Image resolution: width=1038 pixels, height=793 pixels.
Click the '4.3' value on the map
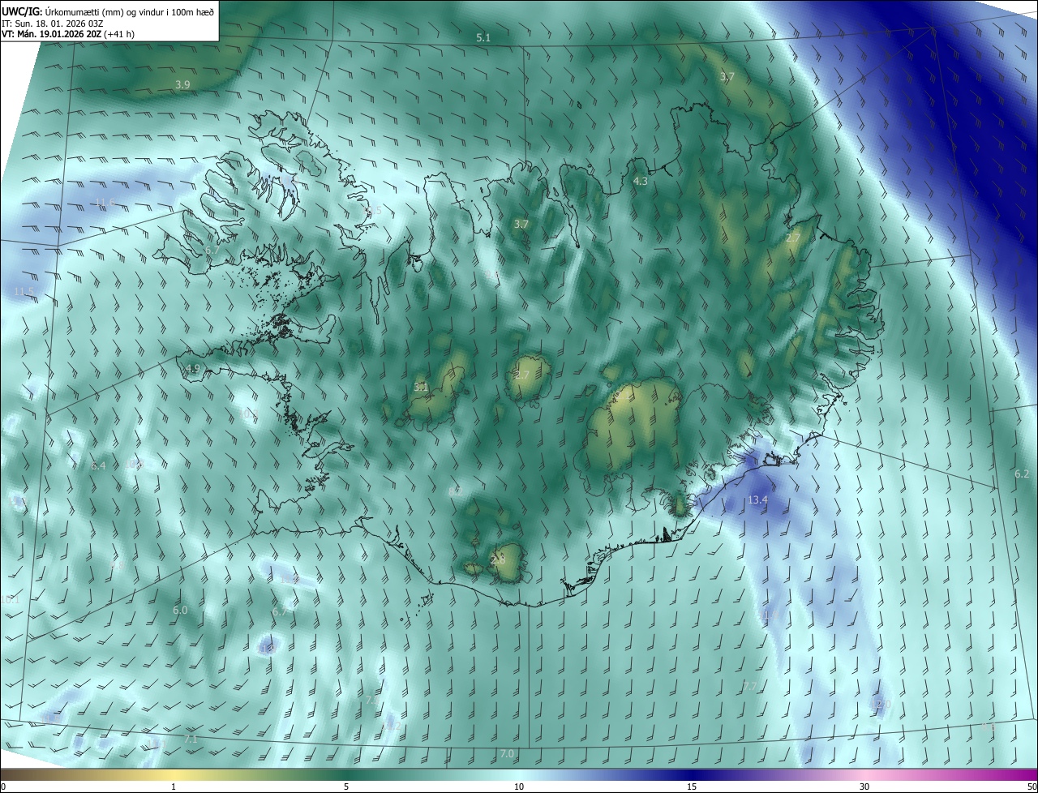641,182
